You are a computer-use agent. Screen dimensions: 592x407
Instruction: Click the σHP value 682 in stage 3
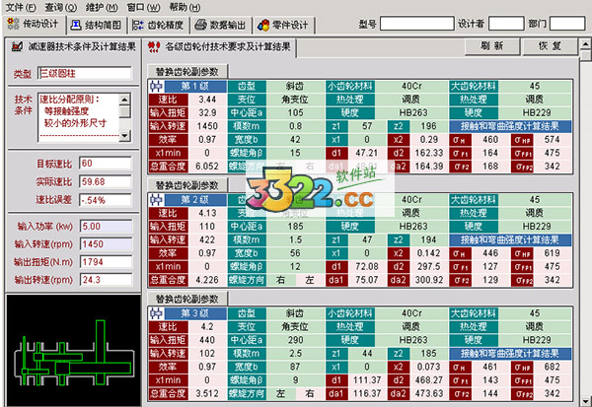coord(552,367)
